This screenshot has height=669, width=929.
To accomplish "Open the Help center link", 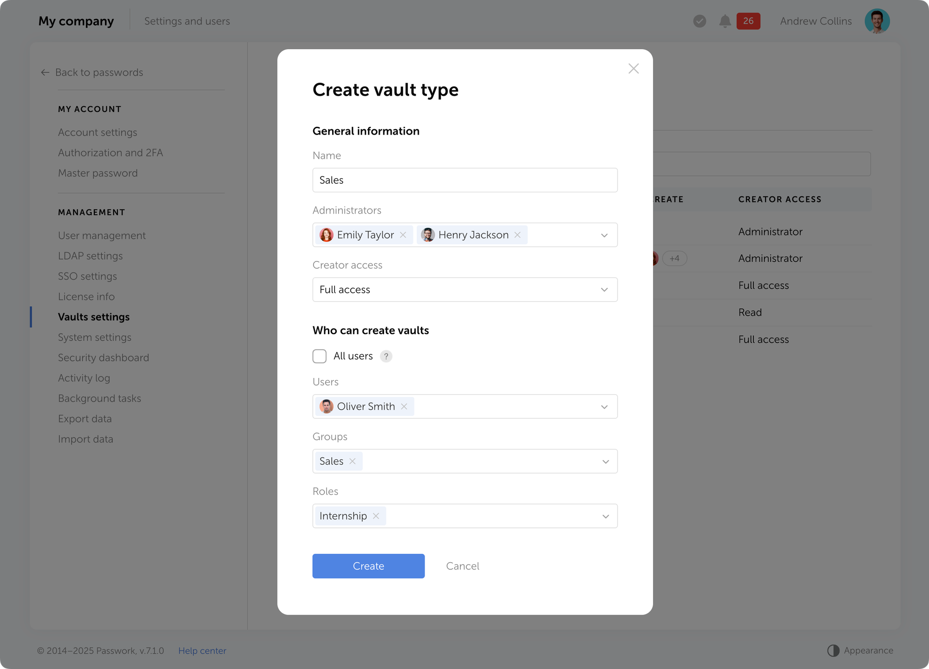I will click(x=202, y=650).
